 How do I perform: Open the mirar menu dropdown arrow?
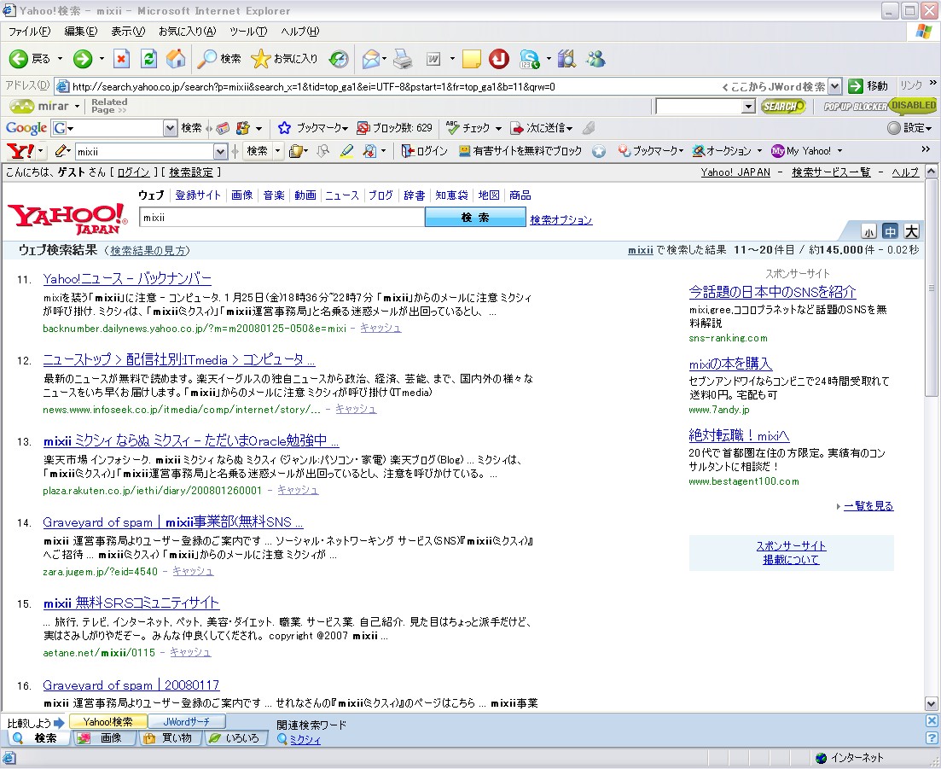[x=78, y=106]
